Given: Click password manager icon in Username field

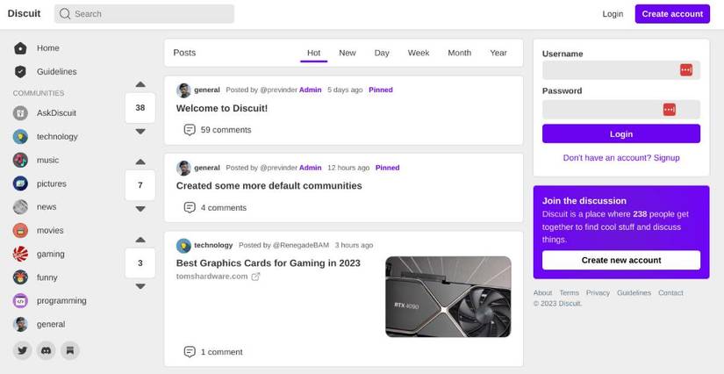Looking at the screenshot, I should [686, 70].
